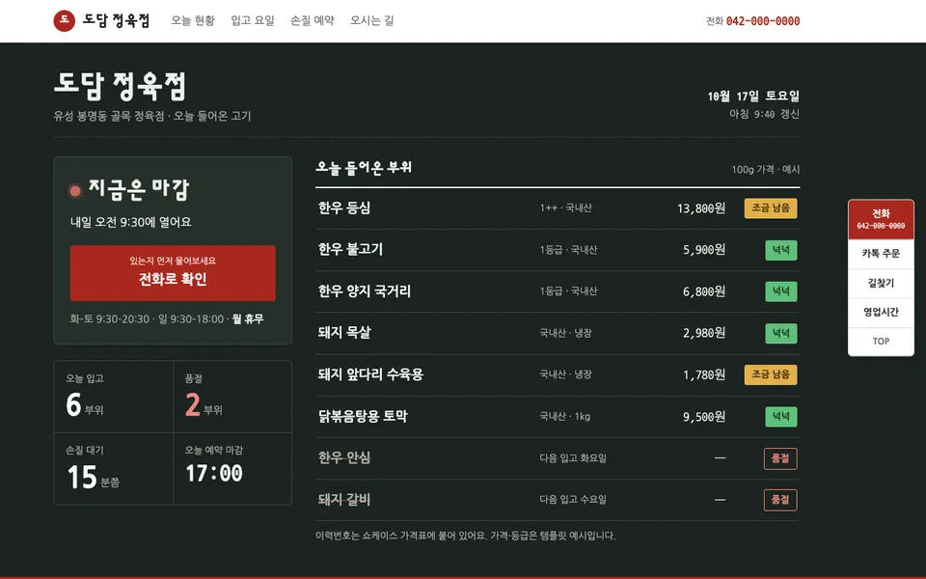This screenshot has width=926, height=579.
Task: Click the date 10월 17일 토요일
Action: [753, 96]
